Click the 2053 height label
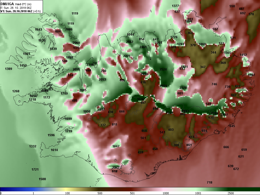Image resolution: width=260 pixels, height=195 pixels. pos(102,79)
